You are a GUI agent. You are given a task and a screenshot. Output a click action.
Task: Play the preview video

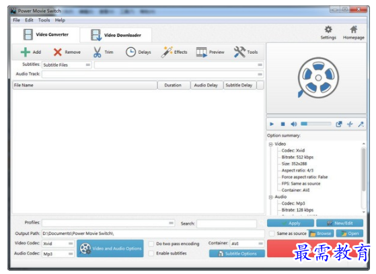[272, 124]
